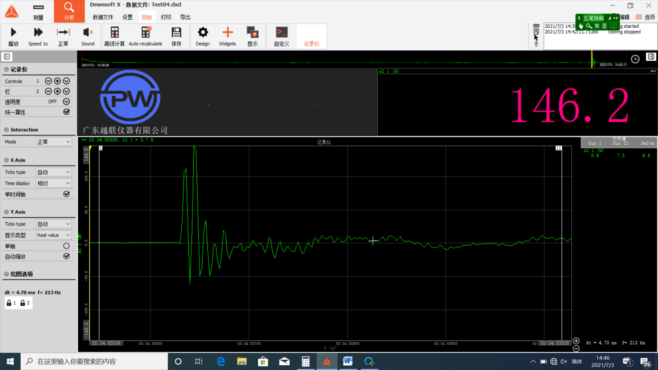Image resolution: width=658 pixels, height=370 pixels.
Task: Click the yellow position marker in overview timeline
Action: (592, 59)
